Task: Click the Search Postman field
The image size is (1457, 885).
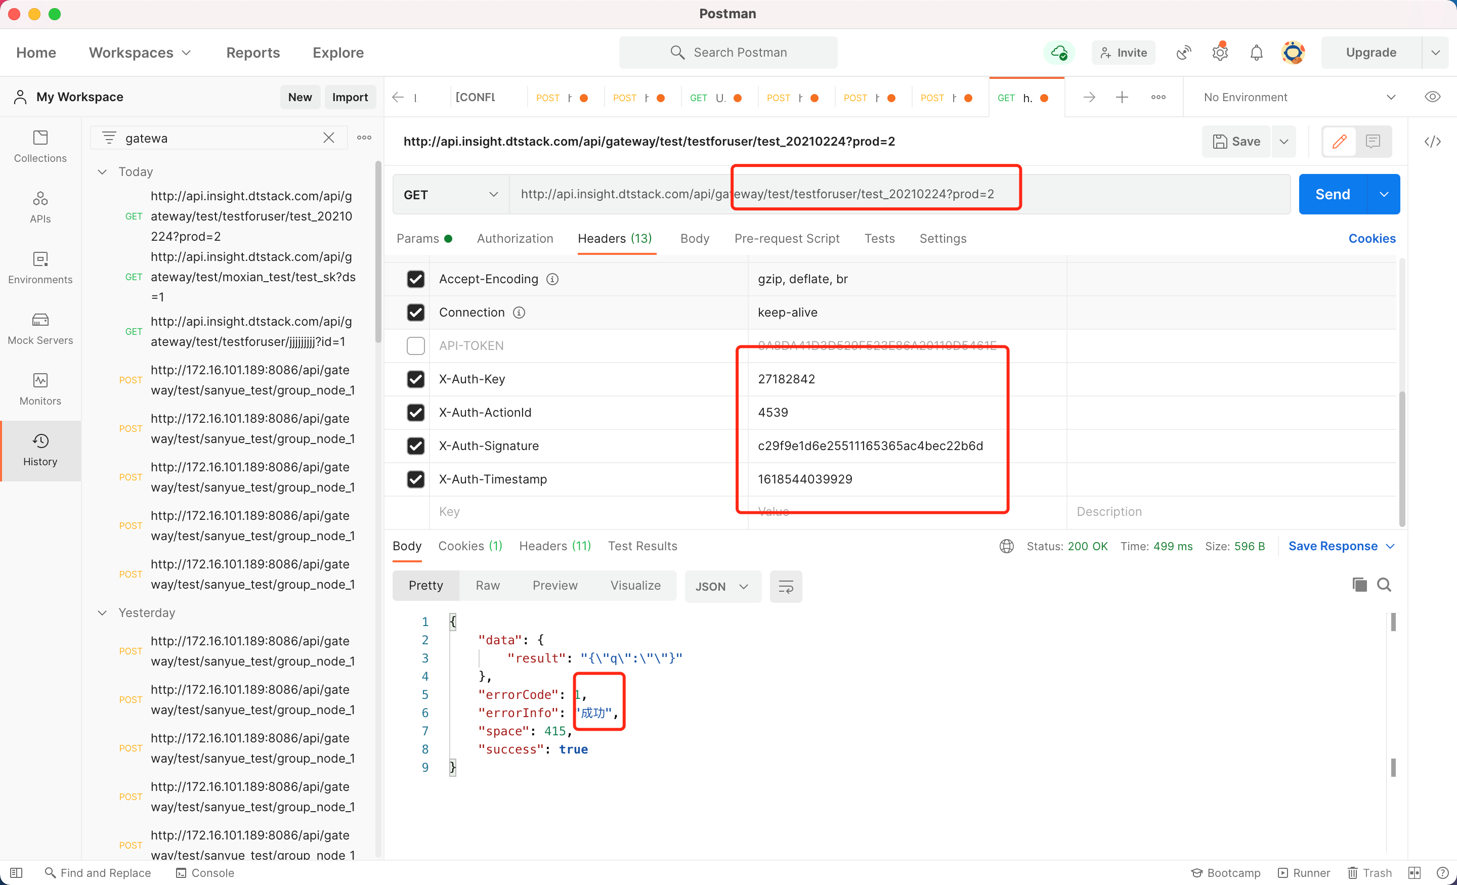Action: click(x=728, y=53)
